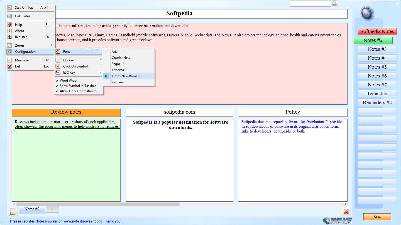Click the Font letter icon in submenu
This screenshot has width=401, height=225.
click(x=58, y=52)
